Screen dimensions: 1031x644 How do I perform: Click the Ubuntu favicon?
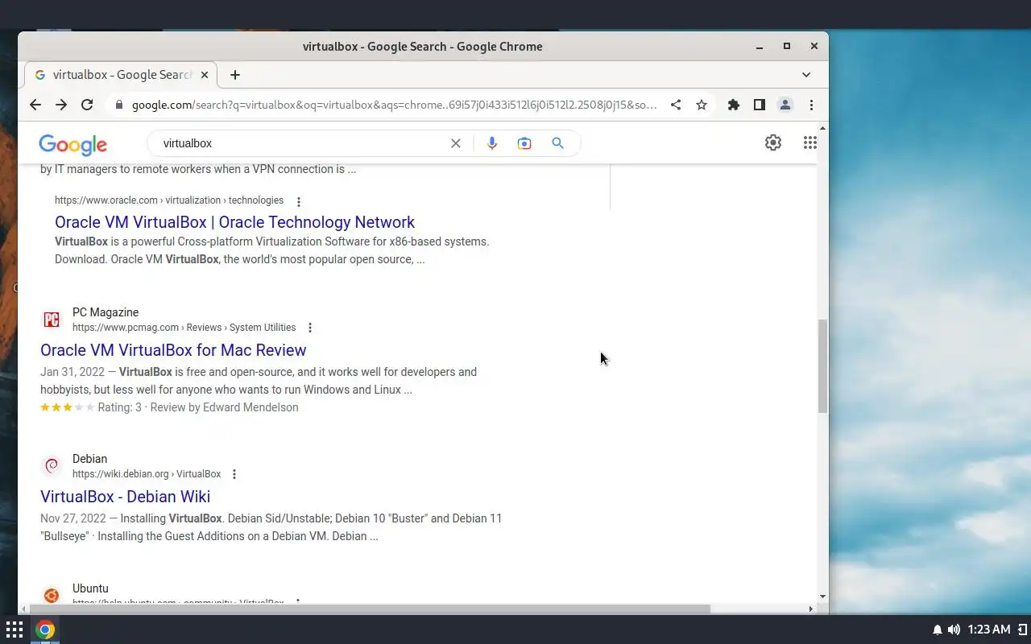coord(52,596)
